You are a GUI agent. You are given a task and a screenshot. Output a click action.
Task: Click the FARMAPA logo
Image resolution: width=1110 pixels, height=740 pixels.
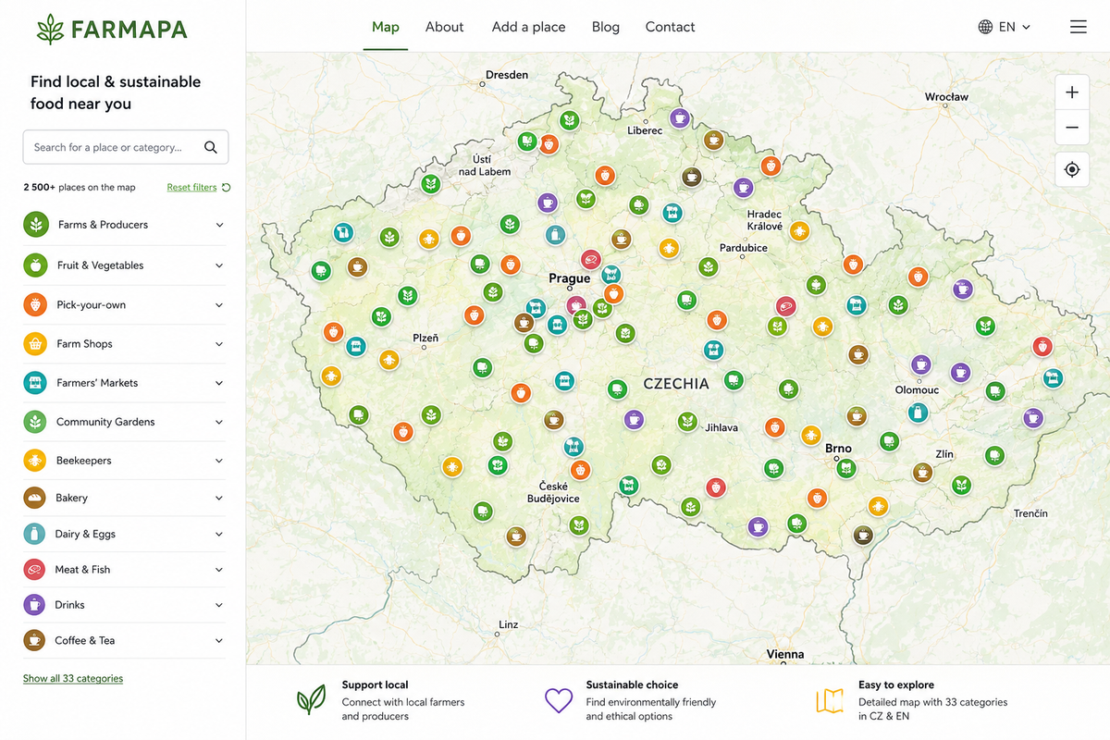[x=112, y=29]
